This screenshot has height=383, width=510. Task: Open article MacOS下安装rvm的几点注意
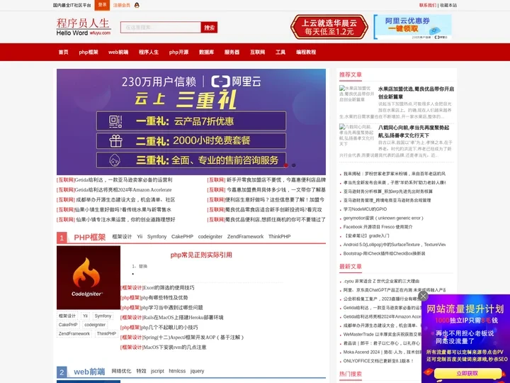pos(175,347)
